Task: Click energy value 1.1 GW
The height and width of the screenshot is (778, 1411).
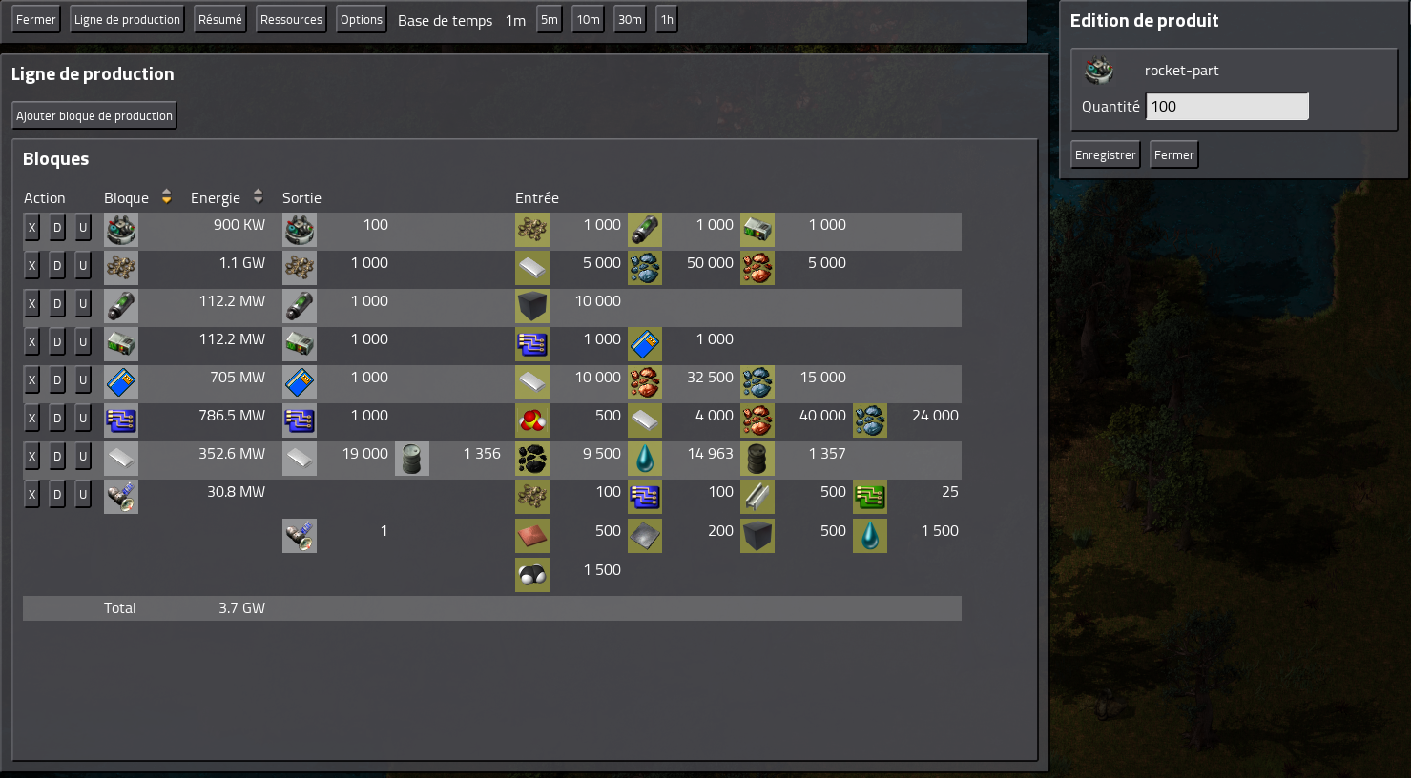Action: pyautogui.click(x=242, y=263)
